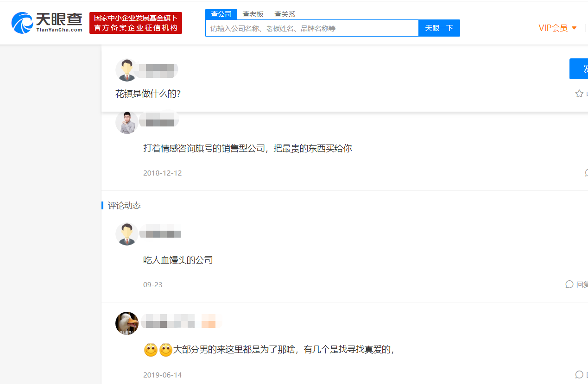Select the 查公司 tab
This screenshot has height=384, width=588.
click(221, 14)
